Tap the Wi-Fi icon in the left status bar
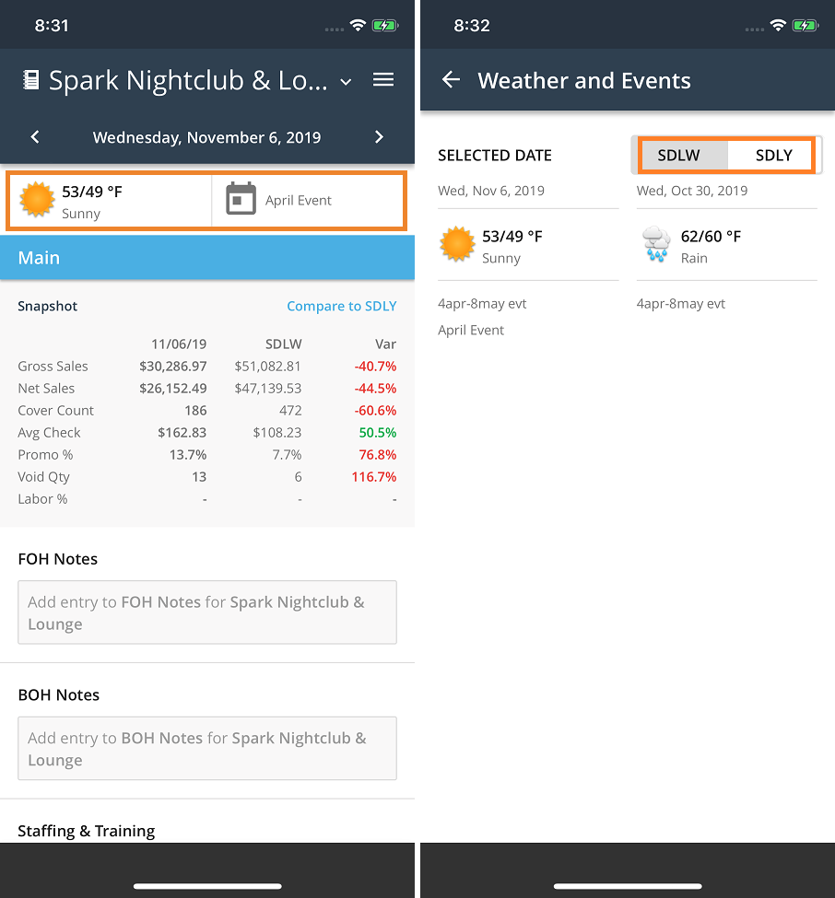The width and height of the screenshot is (835, 898). coord(358,26)
